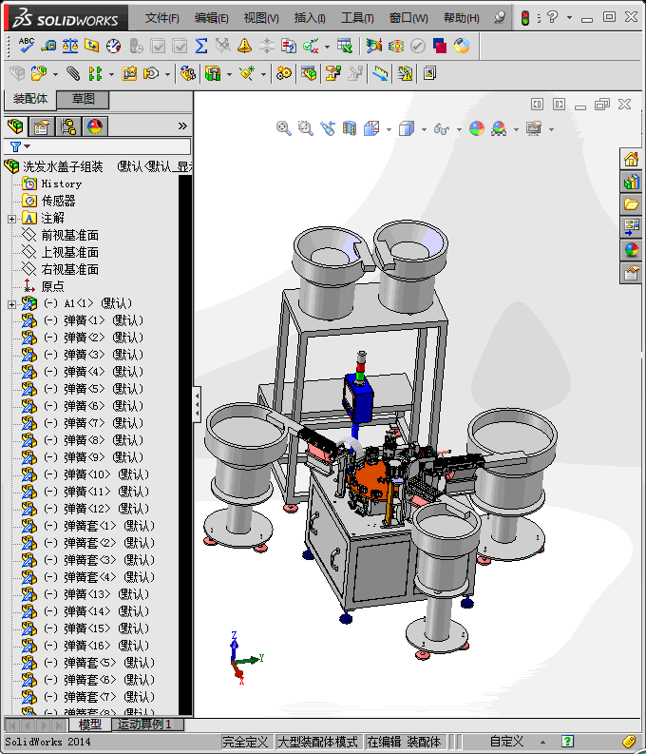Open the Custom Properties task pane tab
Image resolution: width=646 pixels, height=754 pixels.
tap(631, 273)
